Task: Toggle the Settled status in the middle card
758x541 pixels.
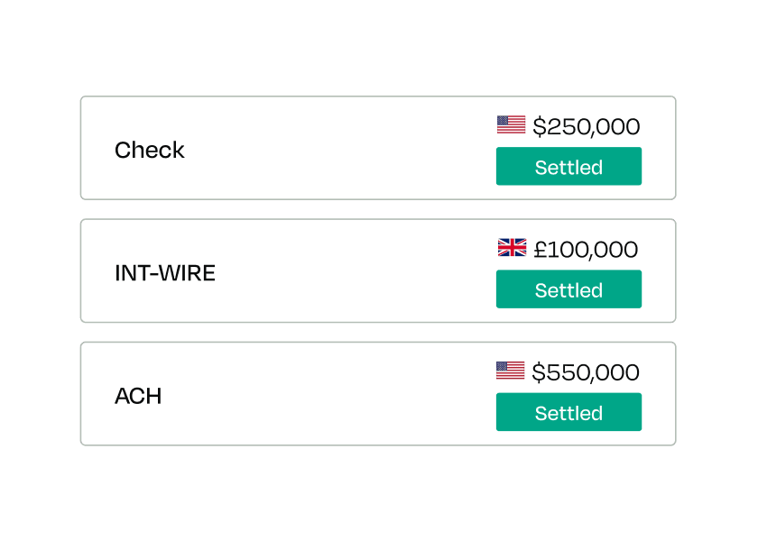Action: point(568,289)
